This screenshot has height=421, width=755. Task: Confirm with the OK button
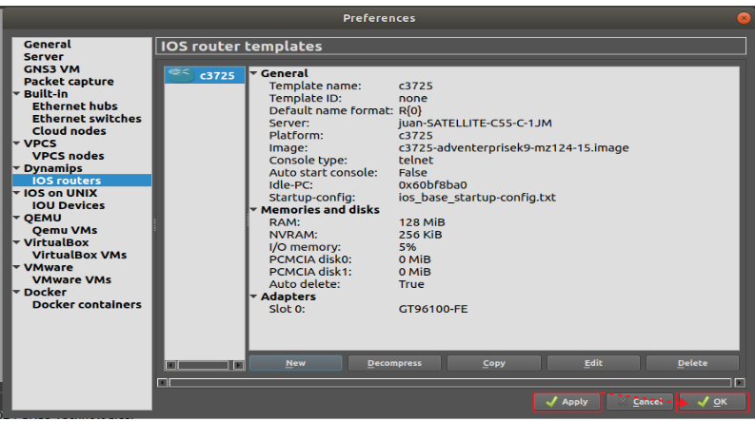coord(712,402)
